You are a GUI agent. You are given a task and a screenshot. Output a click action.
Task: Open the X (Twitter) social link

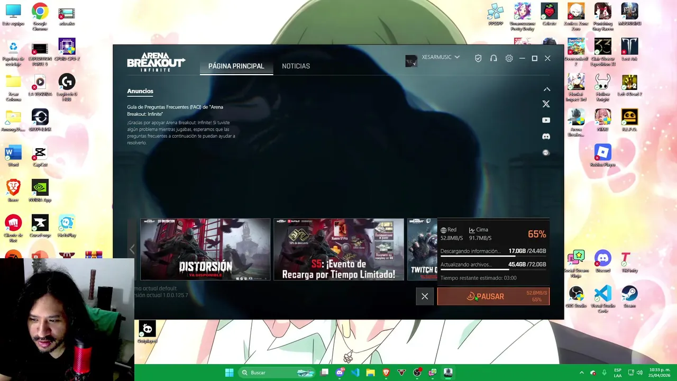coord(546,104)
